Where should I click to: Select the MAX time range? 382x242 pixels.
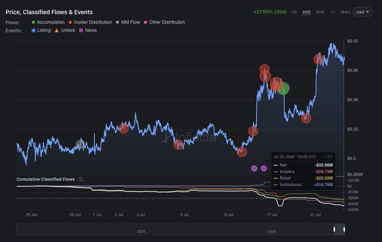(x=345, y=12)
